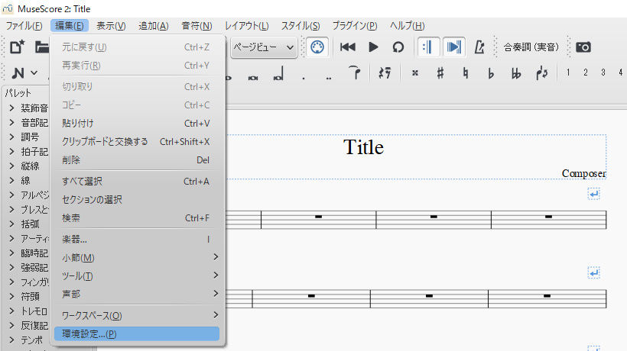Image resolution: width=627 pixels, height=351 pixels.
Task: Select the Title text in the score
Action: 363,147
